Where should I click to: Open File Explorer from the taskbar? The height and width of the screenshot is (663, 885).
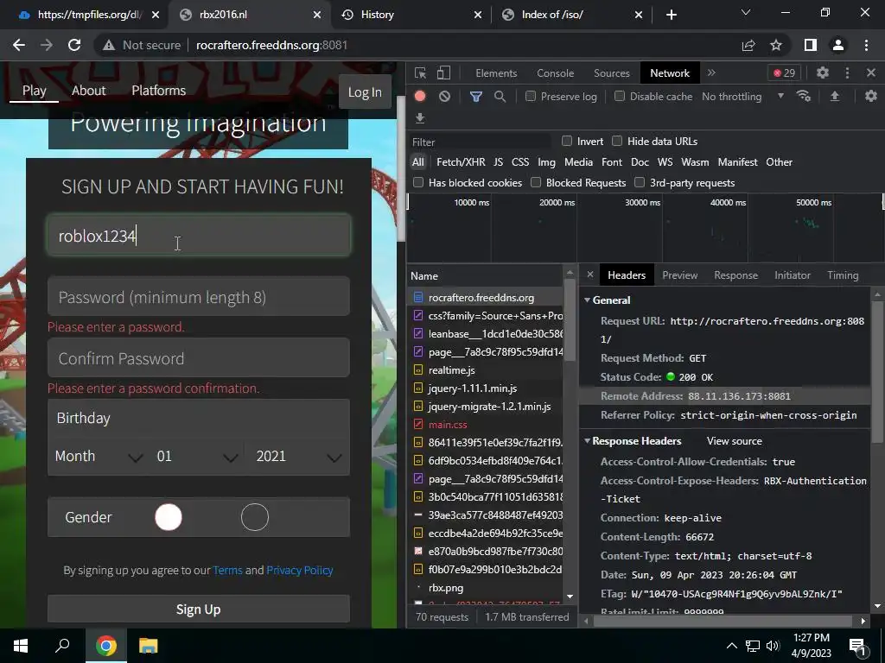pos(149,646)
